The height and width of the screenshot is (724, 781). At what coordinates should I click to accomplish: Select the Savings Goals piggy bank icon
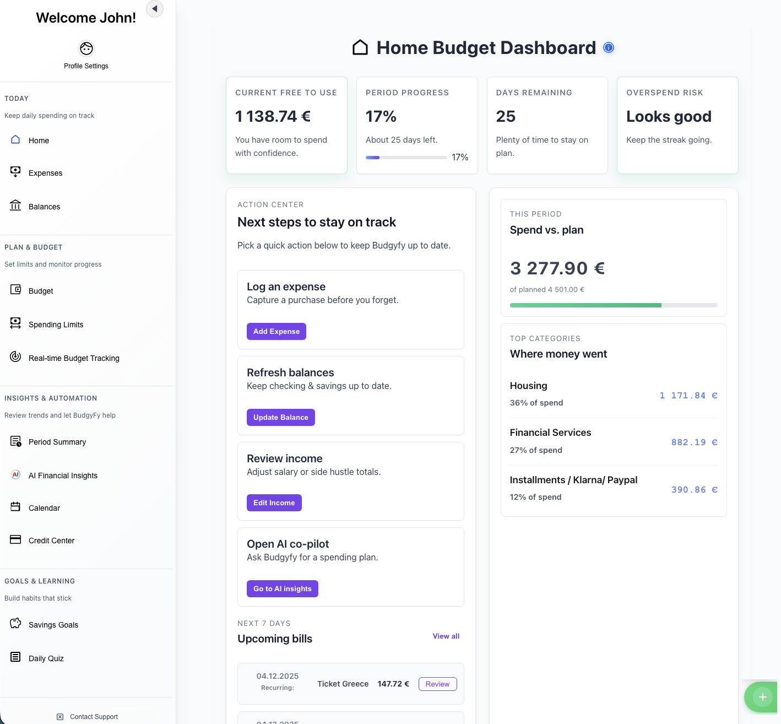15,624
